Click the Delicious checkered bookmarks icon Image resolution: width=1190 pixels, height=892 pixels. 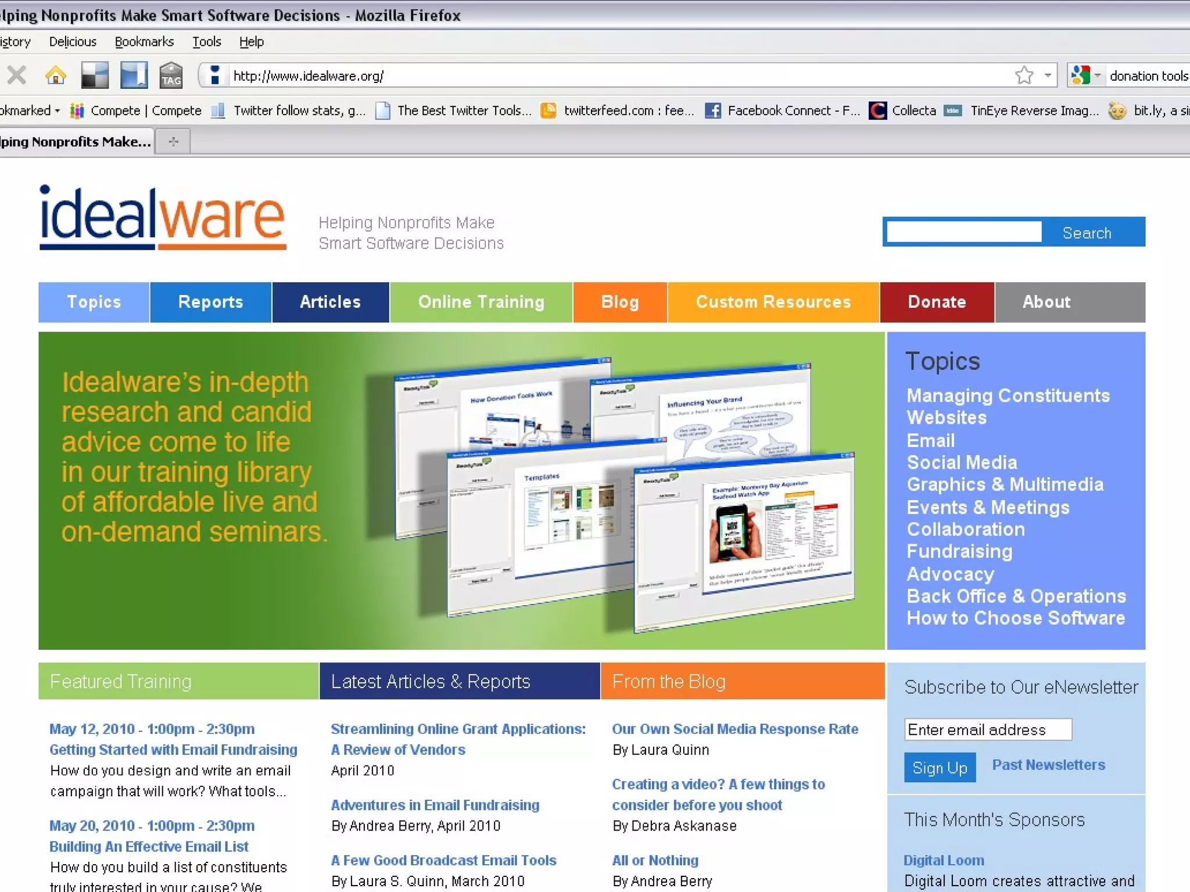tap(95, 75)
